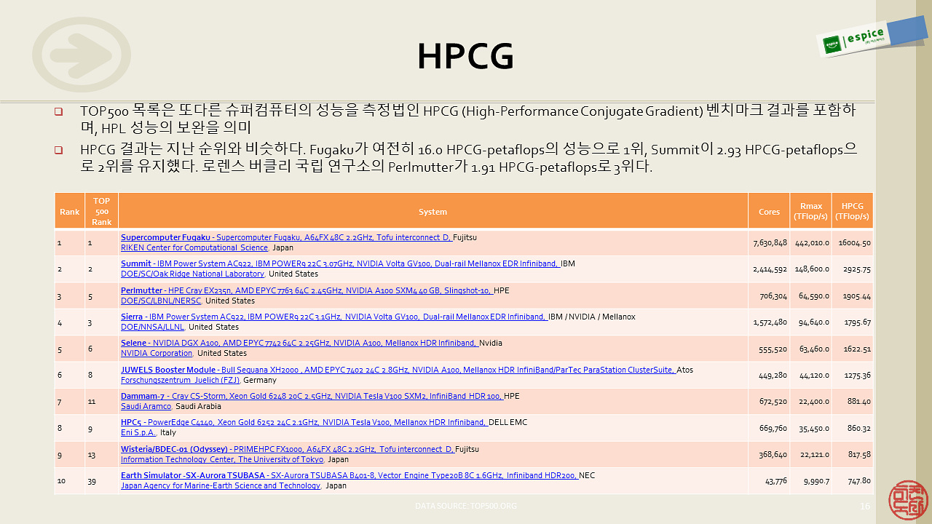
Task: Click the Rmax (TFlop/s) column header
Action: click(811, 212)
